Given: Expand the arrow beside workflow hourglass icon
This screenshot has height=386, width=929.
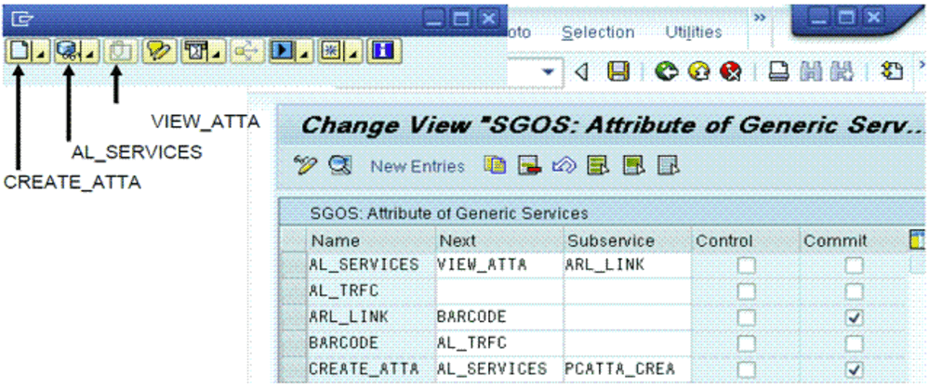Looking at the screenshot, I should 216,51.
